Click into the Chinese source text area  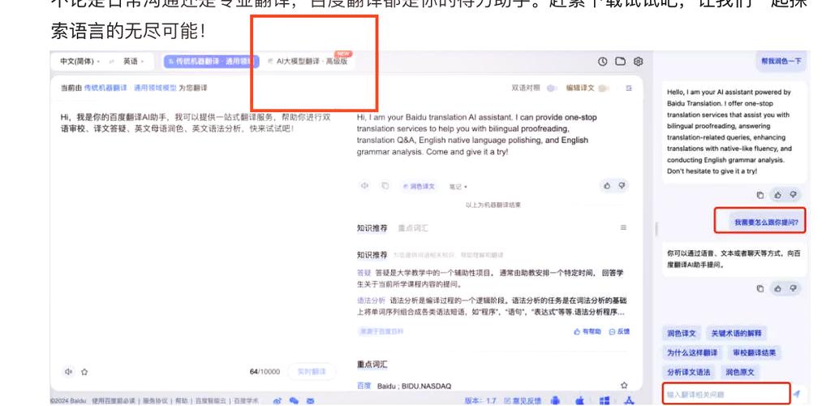point(198,235)
